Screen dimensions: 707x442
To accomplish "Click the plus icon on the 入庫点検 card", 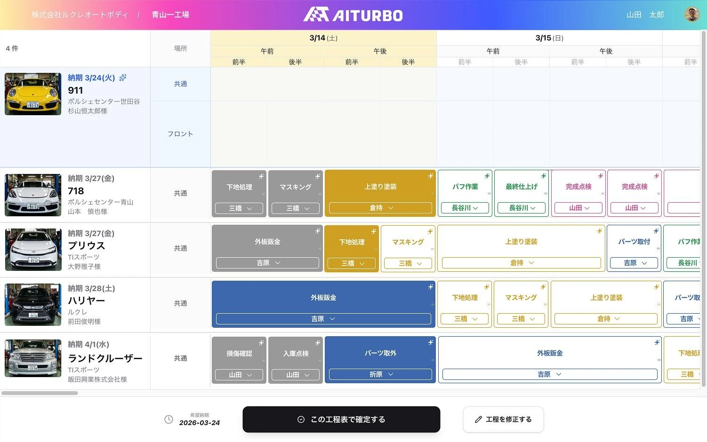I will pyautogui.click(x=318, y=343).
